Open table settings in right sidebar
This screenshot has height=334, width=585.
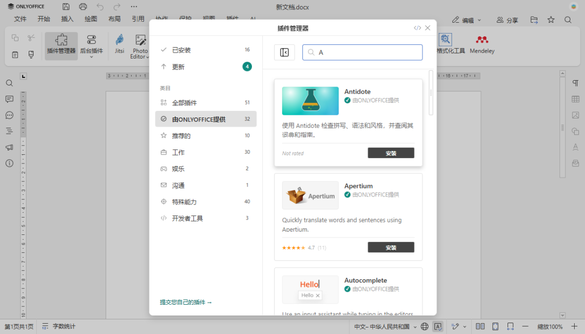tap(576, 99)
